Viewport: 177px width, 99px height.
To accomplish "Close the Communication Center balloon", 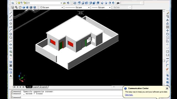I will click(x=167, y=89).
